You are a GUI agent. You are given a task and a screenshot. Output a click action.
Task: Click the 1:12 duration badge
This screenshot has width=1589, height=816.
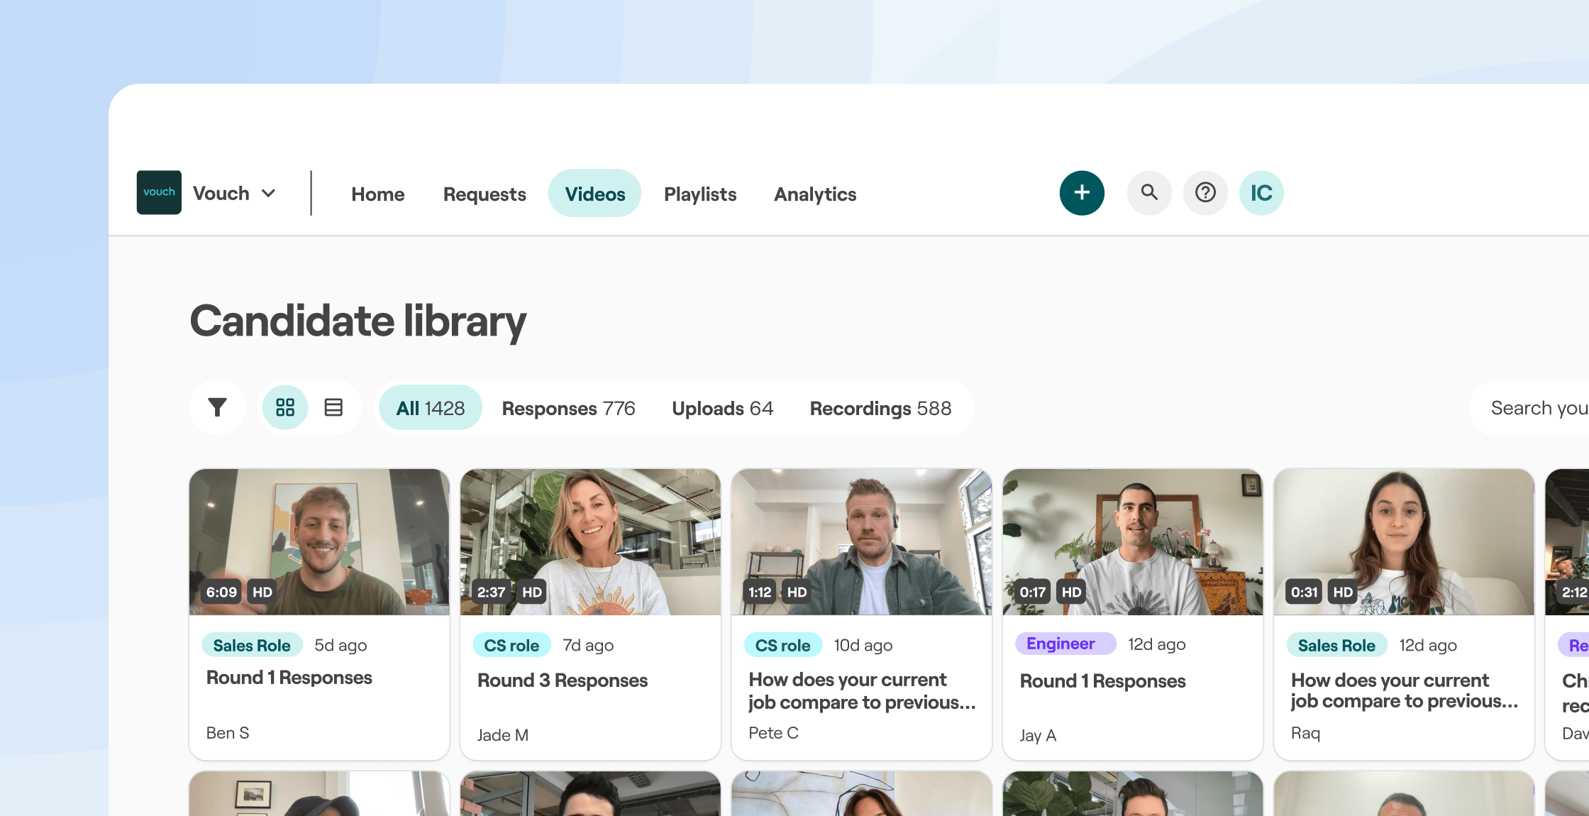[760, 592]
